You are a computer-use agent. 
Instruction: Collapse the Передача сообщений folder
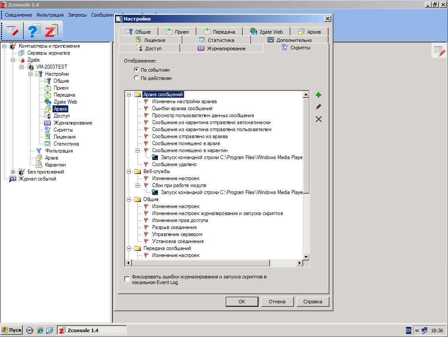coord(129,249)
